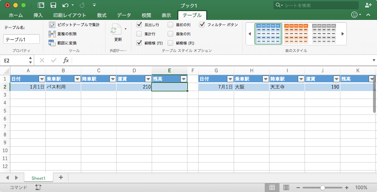Switch to the 表示 tab
The width and height of the screenshot is (377, 192).
(x=166, y=15)
